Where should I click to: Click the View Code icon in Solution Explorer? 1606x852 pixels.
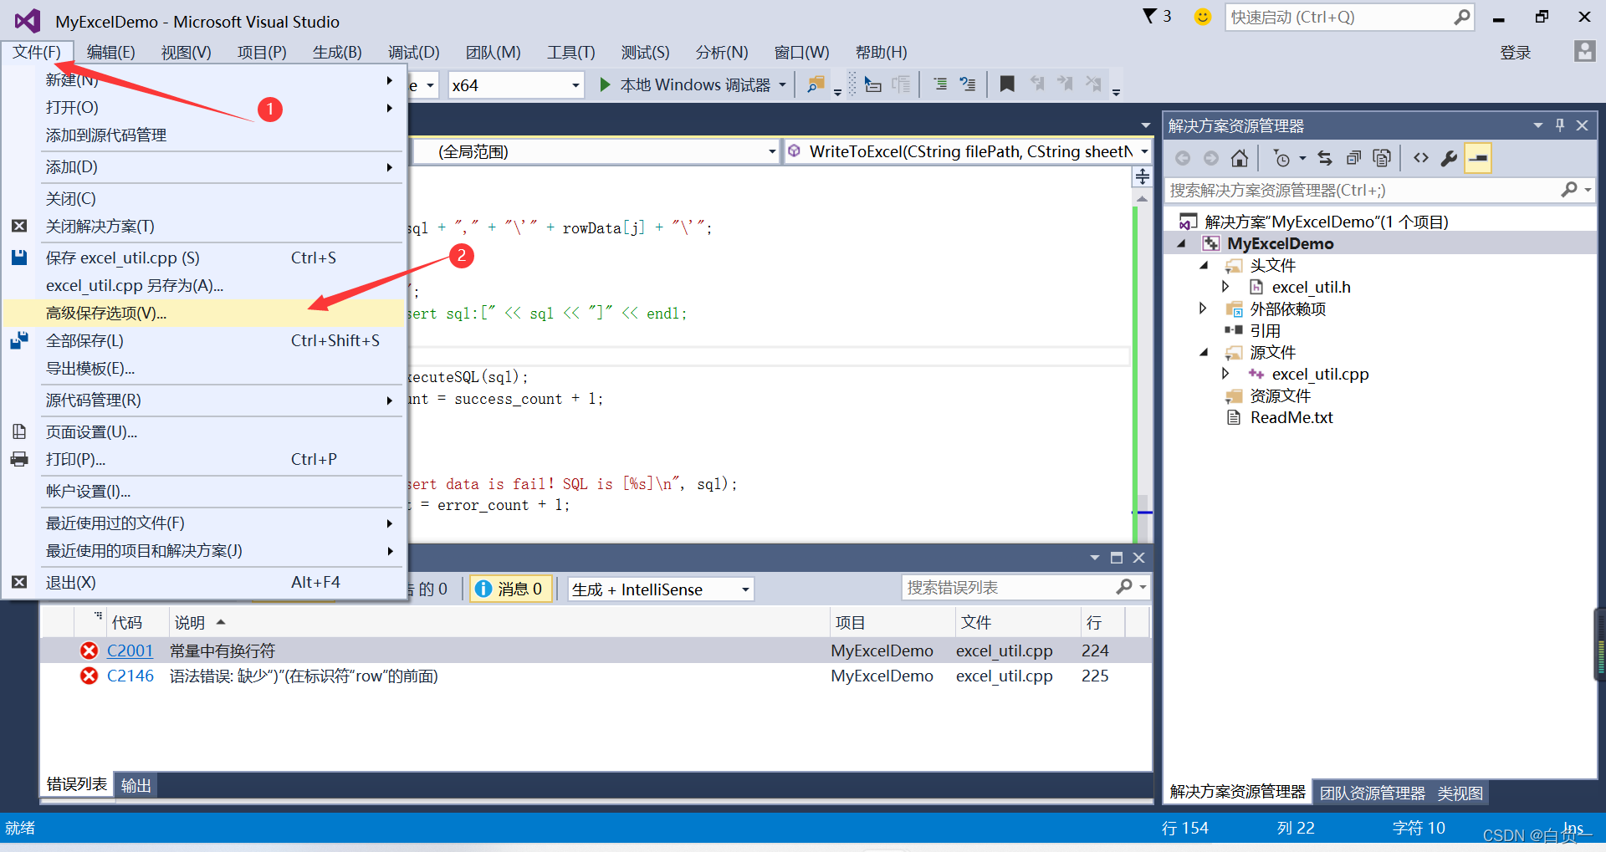click(1421, 158)
